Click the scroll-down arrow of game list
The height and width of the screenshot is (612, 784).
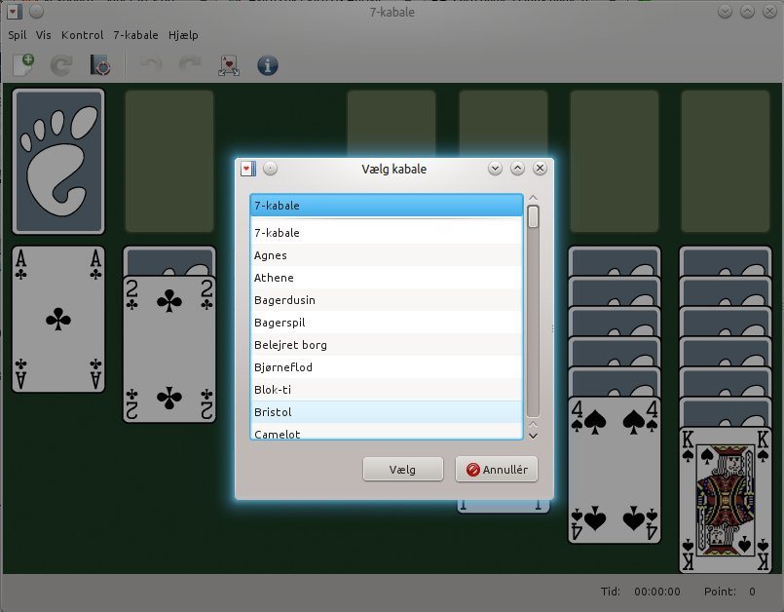(x=533, y=434)
